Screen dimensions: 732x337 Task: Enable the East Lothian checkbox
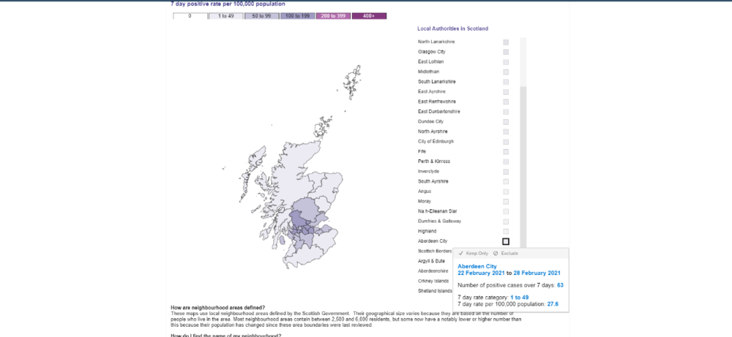click(x=506, y=62)
